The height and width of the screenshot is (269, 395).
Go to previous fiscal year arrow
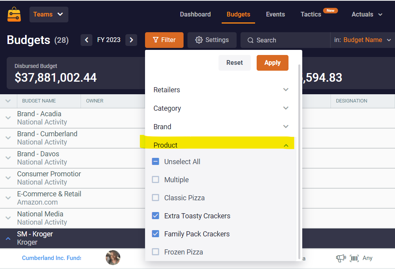(x=86, y=40)
